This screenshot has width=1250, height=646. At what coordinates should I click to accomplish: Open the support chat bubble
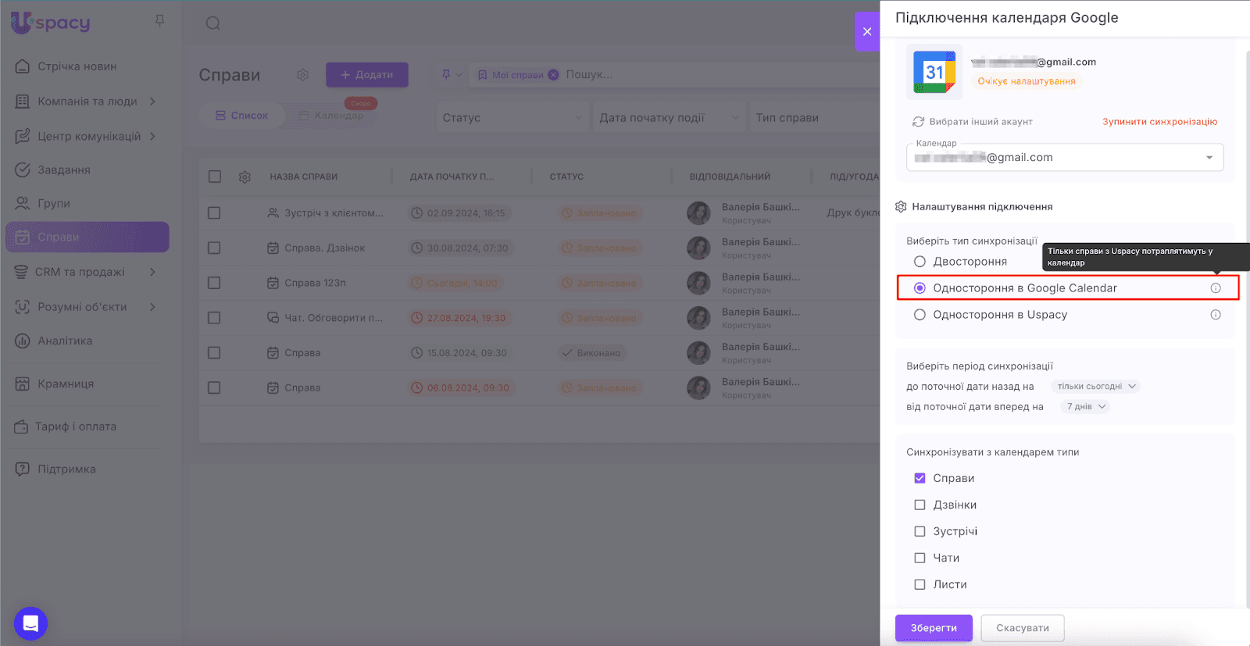point(30,623)
